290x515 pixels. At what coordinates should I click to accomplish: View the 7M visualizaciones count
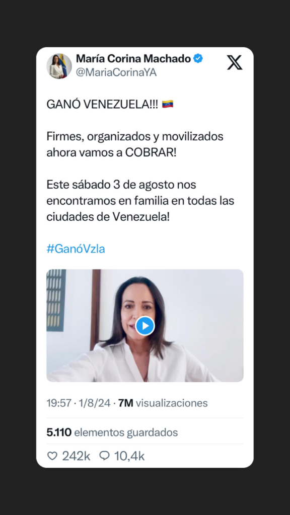click(163, 403)
